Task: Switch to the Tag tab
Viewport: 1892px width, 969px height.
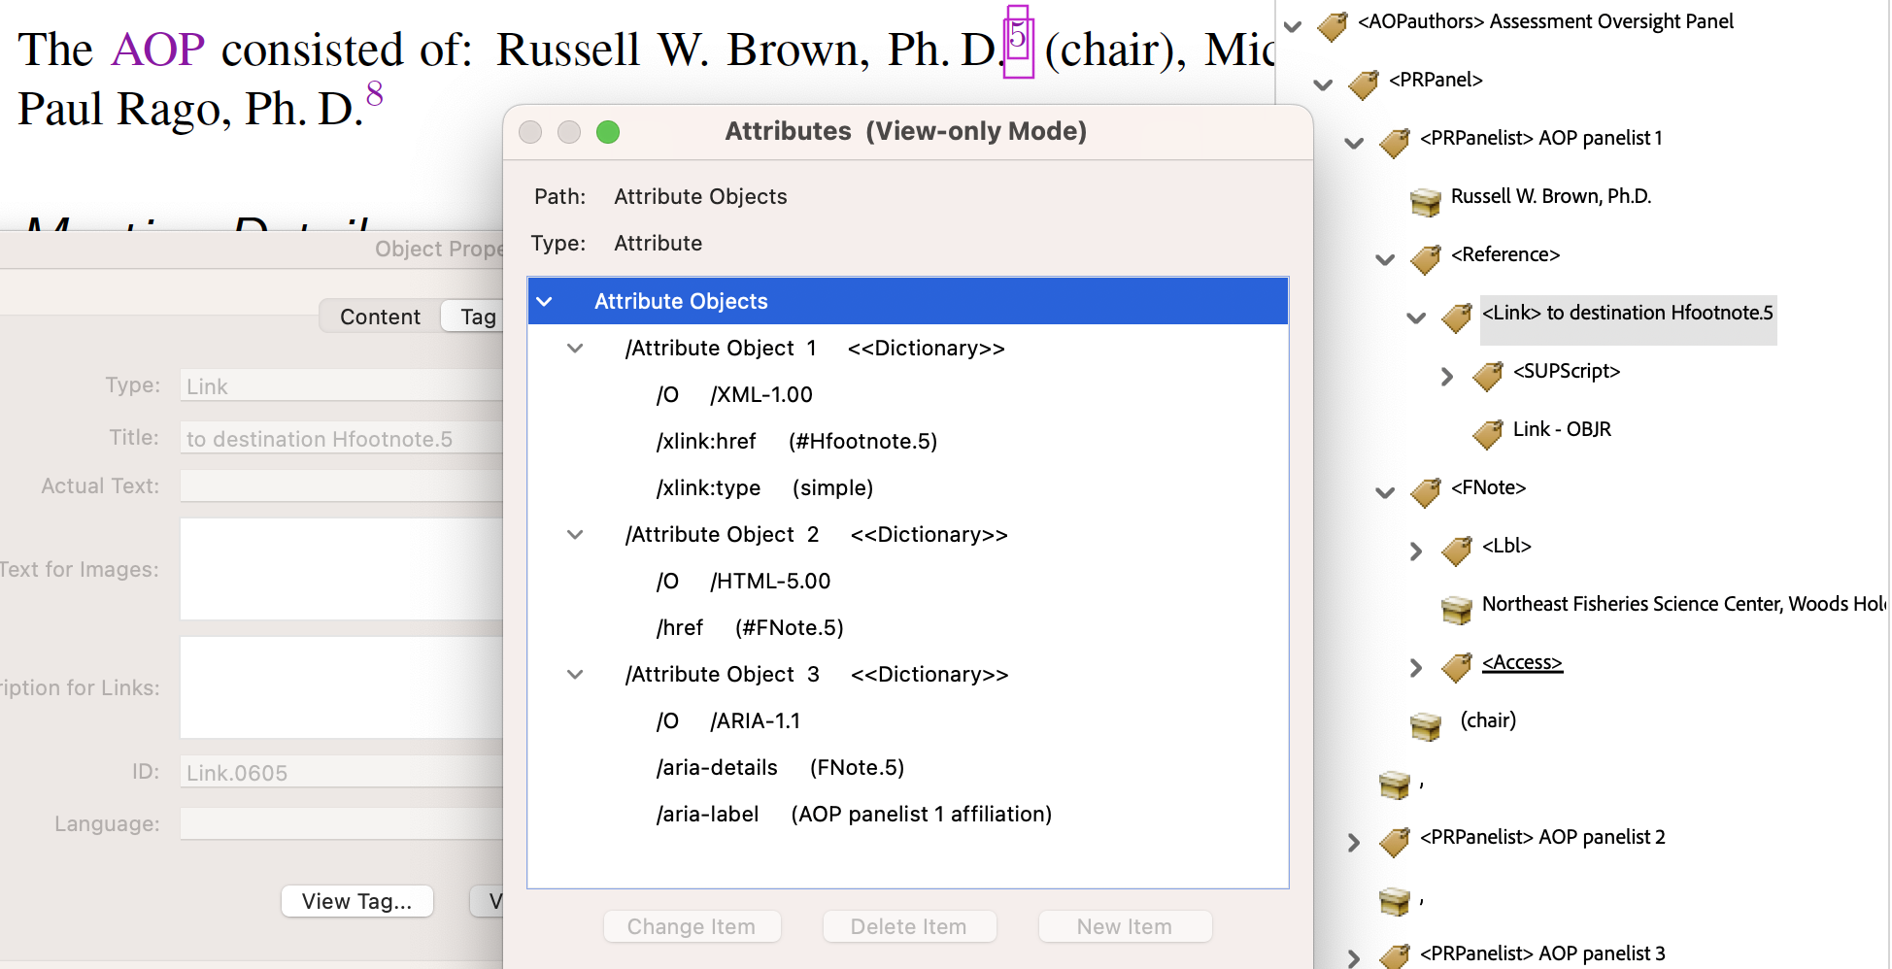Action: click(x=477, y=317)
